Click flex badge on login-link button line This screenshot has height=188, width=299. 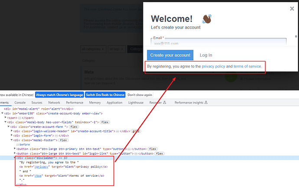pyautogui.click(x=159, y=153)
